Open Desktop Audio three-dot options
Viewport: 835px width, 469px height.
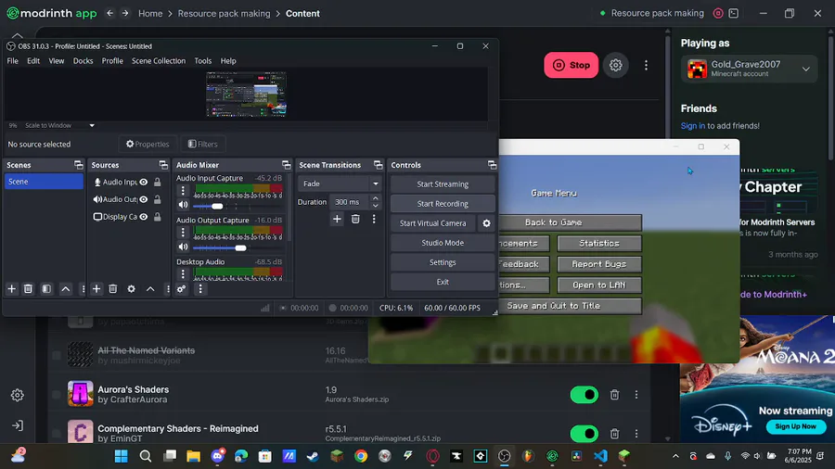[183, 273]
